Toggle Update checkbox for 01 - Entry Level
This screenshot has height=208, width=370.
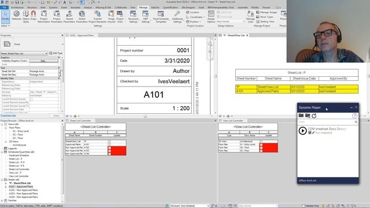pos(261,144)
